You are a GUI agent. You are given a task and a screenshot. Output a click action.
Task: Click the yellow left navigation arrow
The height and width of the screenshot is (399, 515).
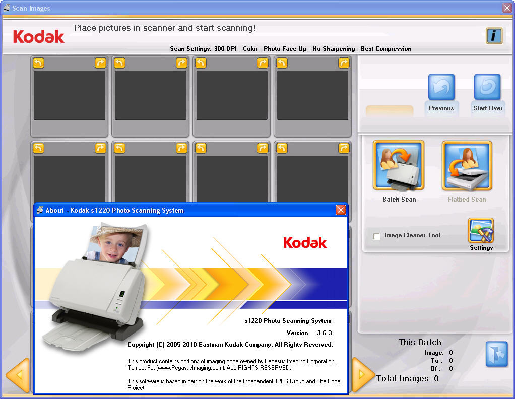coord(18,374)
